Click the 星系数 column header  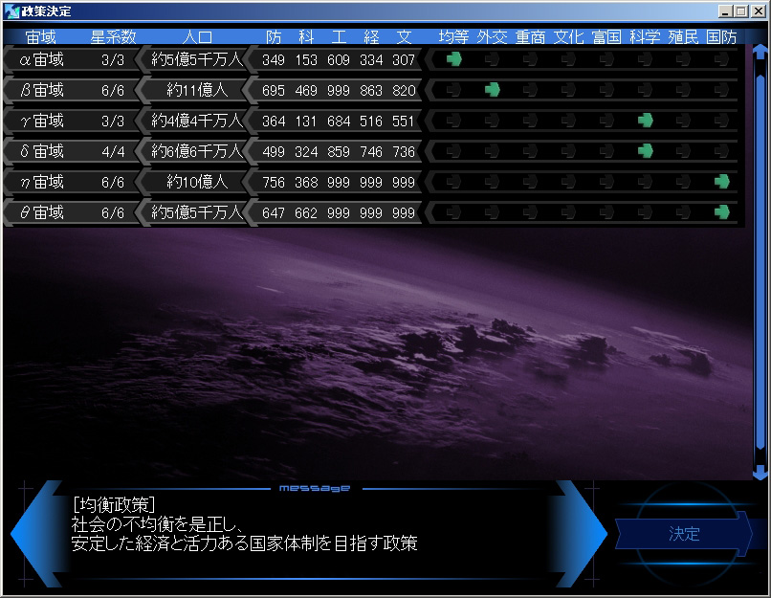tap(113, 37)
